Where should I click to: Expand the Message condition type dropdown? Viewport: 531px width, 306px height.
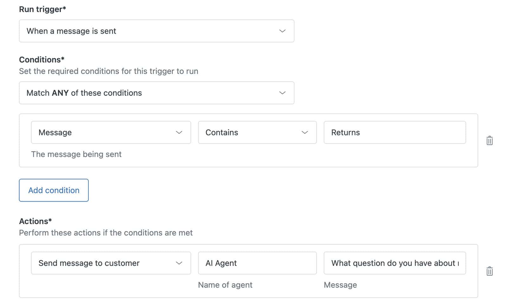click(111, 133)
